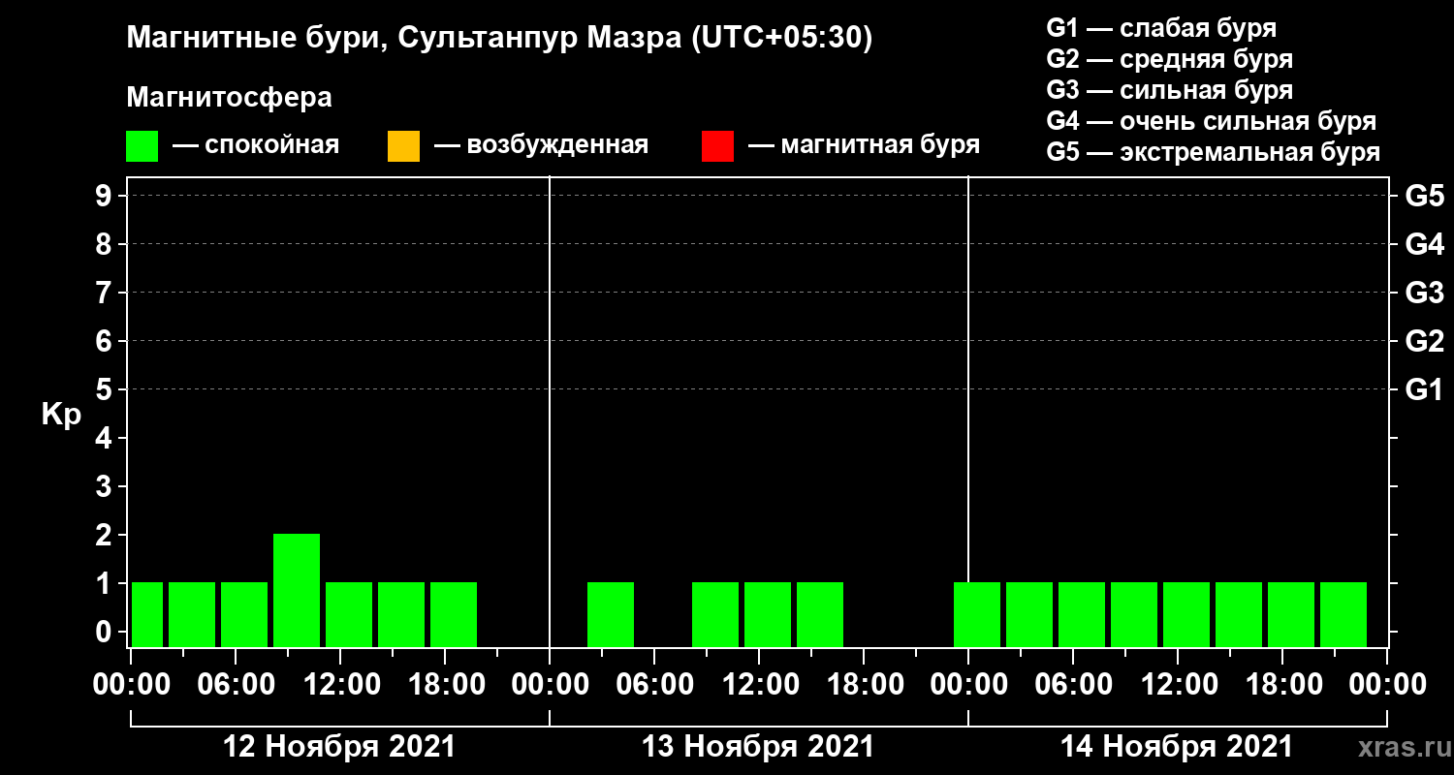The width and height of the screenshot is (1454, 775).
Task: Click the 13 November bar at 12:00
Action: (x=768, y=614)
